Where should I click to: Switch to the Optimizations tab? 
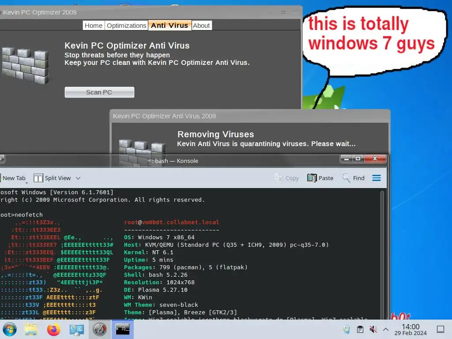coord(127,25)
